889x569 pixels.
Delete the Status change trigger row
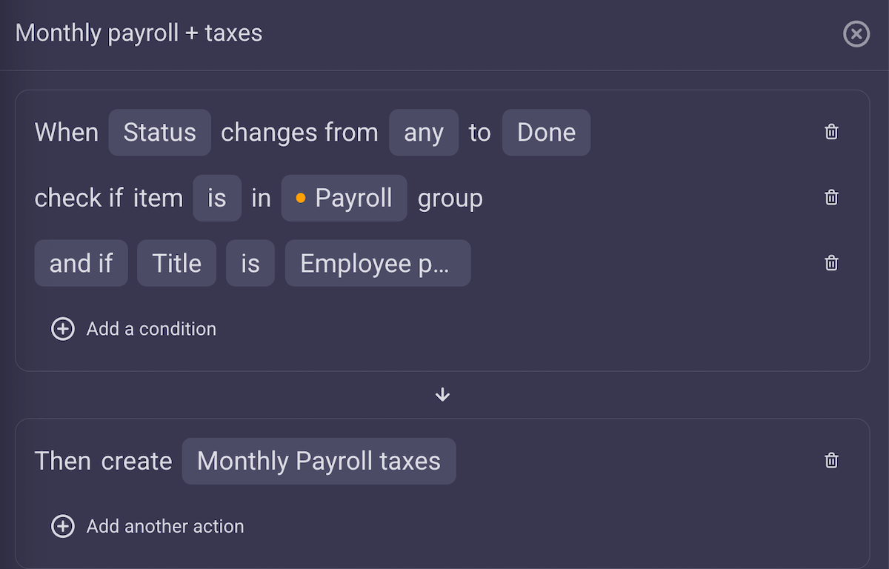pyautogui.click(x=830, y=132)
